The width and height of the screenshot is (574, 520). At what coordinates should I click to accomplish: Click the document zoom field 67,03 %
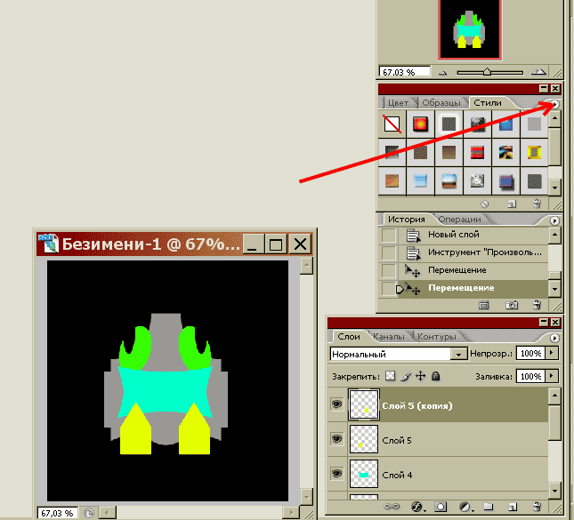(57, 513)
